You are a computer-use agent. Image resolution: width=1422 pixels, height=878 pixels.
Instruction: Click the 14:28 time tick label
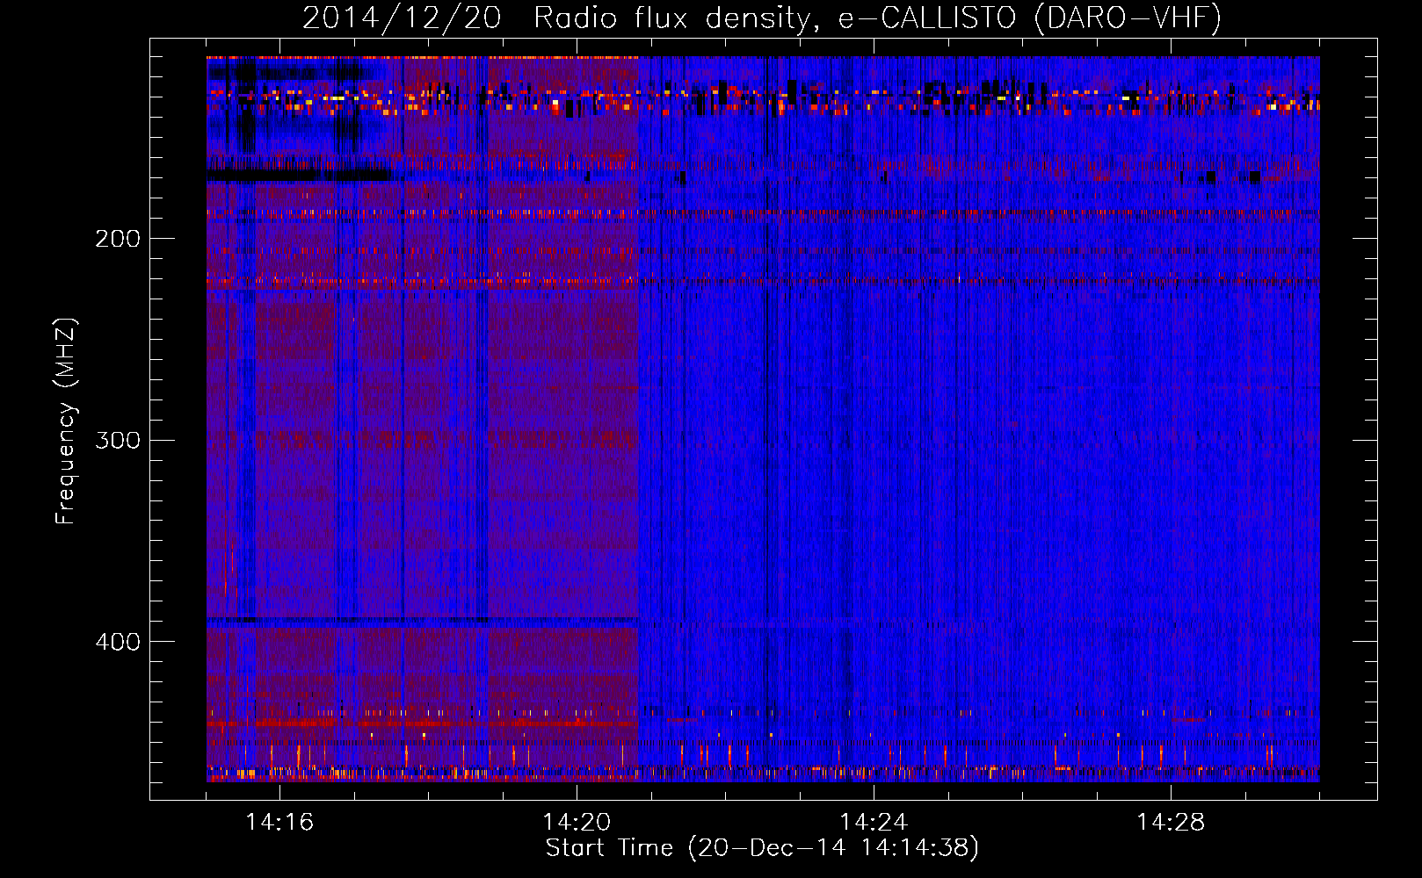click(1171, 823)
